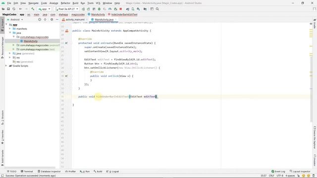Viewport: 317px width, 178px height.
Task: Open the Database Inspector tool window
Action: (49, 172)
